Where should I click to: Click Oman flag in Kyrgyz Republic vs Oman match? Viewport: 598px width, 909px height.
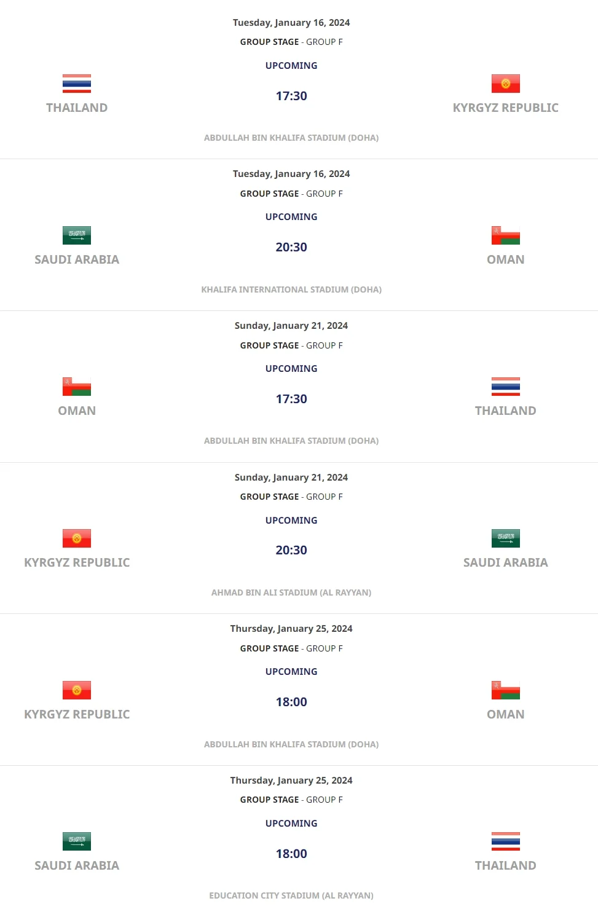tap(505, 690)
